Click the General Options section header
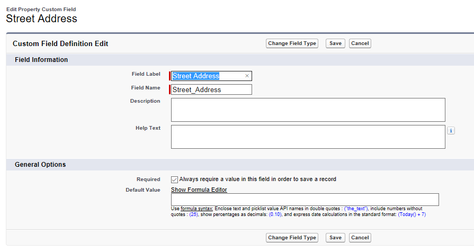 coord(40,165)
